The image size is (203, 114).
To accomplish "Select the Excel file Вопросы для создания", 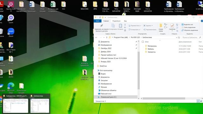I will coord(53,6).
